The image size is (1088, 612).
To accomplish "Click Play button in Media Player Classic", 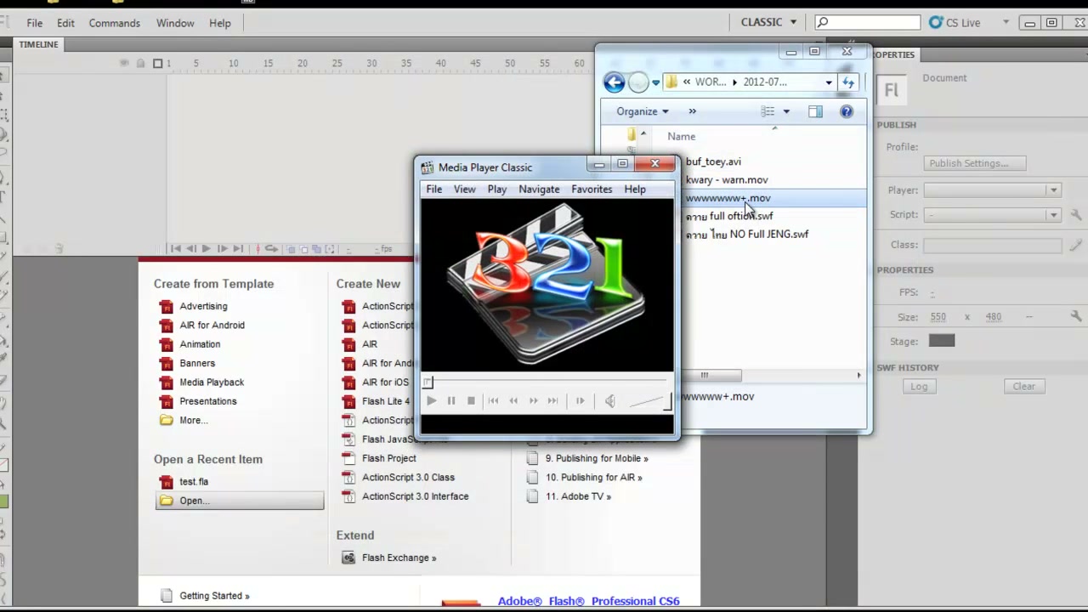I will (431, 401).
